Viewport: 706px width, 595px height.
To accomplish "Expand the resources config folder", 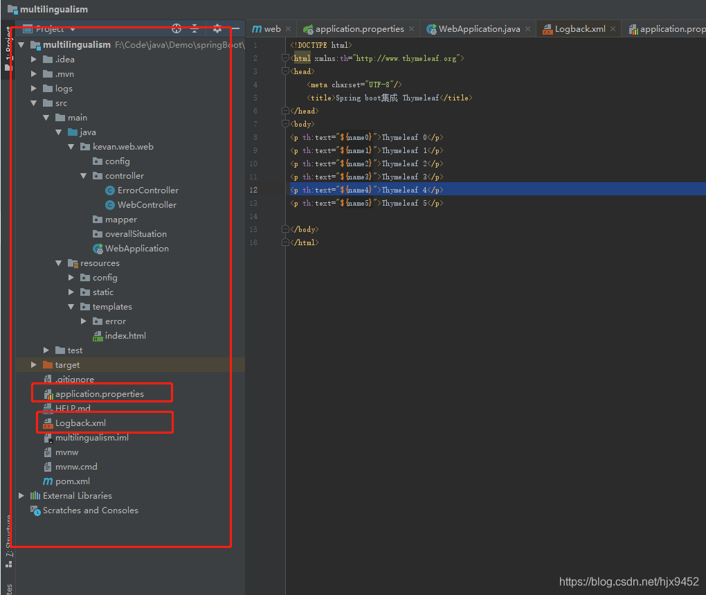I will pyautogui.click(x=71, y=278).
